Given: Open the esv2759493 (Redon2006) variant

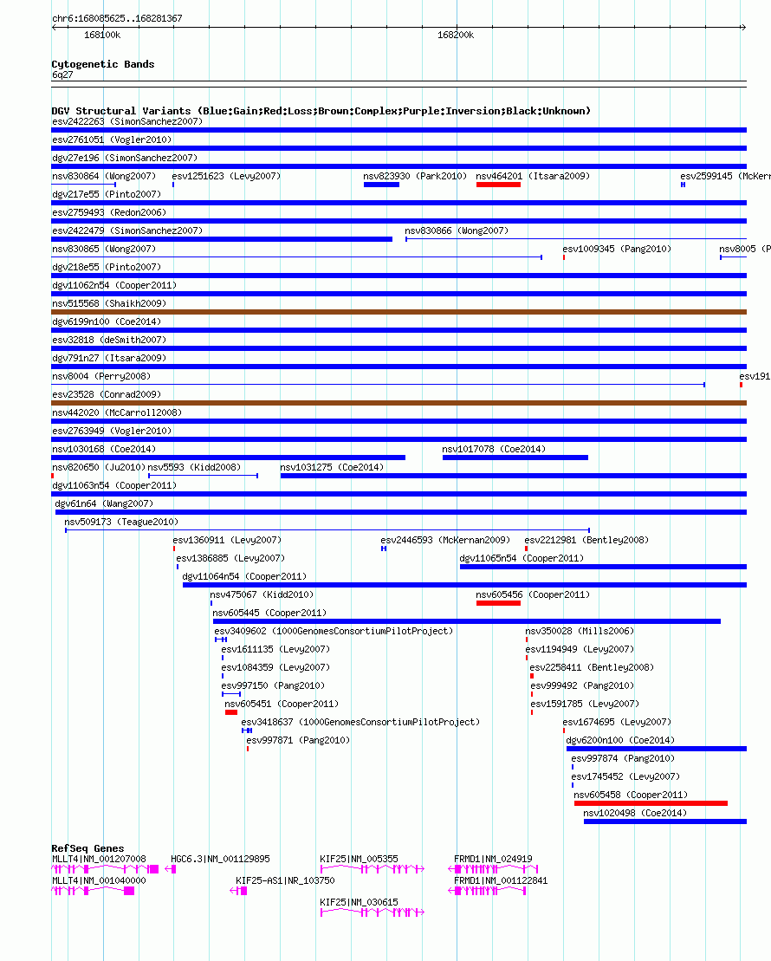Looking at the screenshot, I should [109, 212].
